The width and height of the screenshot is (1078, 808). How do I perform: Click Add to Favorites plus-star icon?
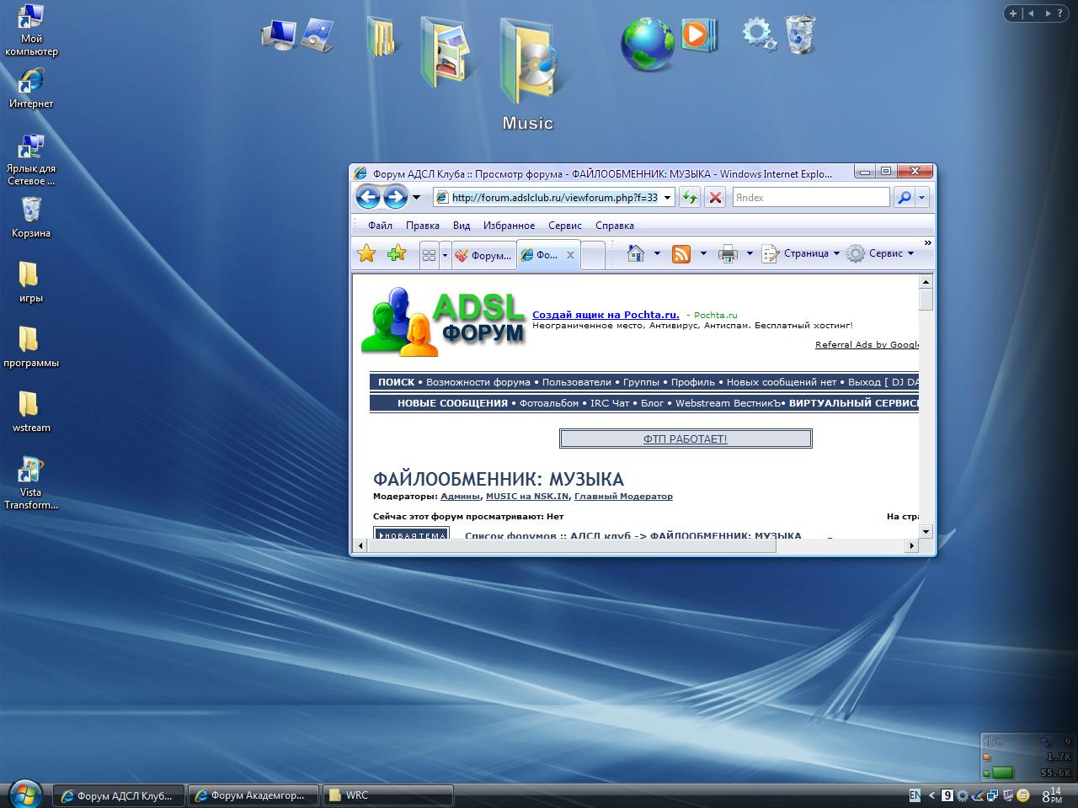[x=396, y=253]
